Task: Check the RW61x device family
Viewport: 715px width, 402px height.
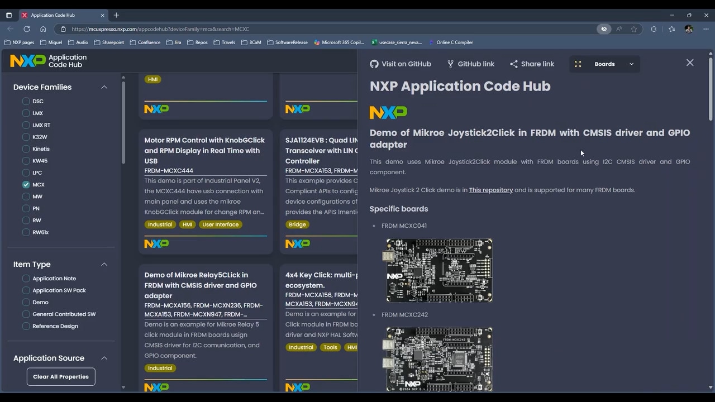Action: point(26,232)
